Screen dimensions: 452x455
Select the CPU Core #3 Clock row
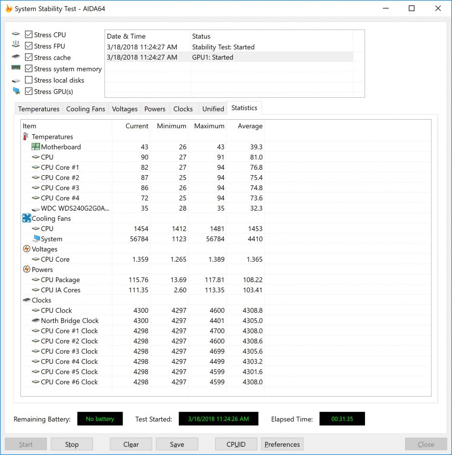tap(143, 351)
